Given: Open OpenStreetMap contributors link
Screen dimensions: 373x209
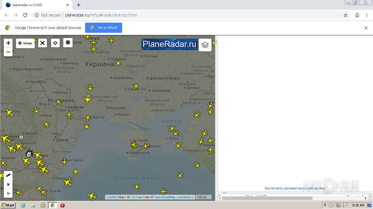Looking at the screenshot, I should pos(173,197).
